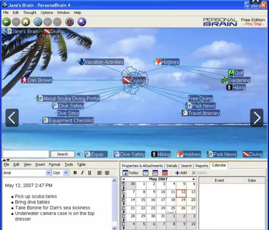Select the Vacation Activities thought

(101, 62)
